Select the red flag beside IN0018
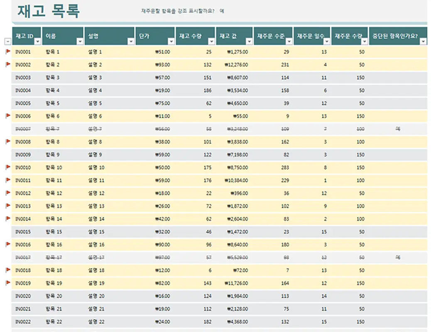The image size is (431, 332). pos(8,270)
